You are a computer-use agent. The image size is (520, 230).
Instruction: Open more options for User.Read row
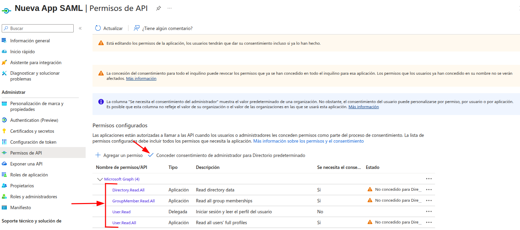tap(429, 212)
